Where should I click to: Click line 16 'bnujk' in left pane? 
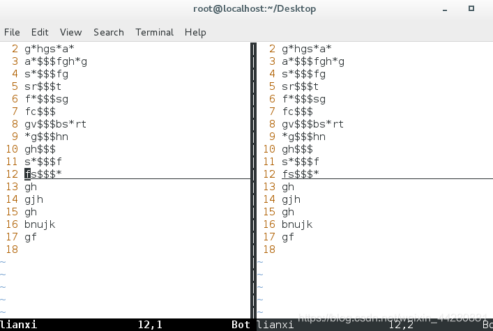(x=40, y=224)
